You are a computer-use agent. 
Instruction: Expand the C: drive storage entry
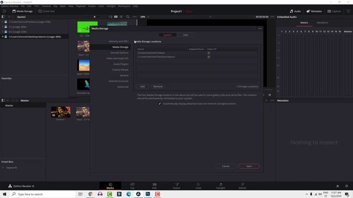(2, 27)
